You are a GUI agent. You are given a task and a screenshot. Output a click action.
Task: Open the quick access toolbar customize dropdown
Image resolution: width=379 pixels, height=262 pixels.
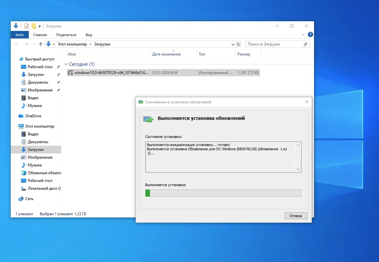coord(40,26)
